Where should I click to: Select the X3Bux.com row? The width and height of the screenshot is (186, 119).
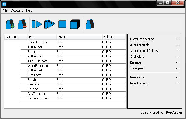(73, 56)
